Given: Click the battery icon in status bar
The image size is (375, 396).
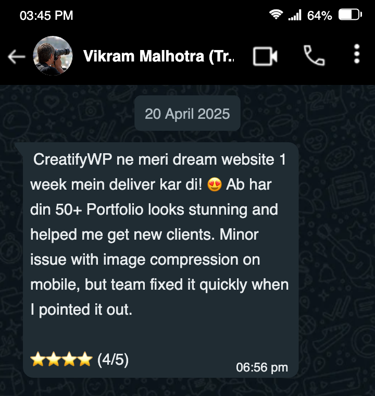Looking at the screenshot, I should tap(350, 15).
